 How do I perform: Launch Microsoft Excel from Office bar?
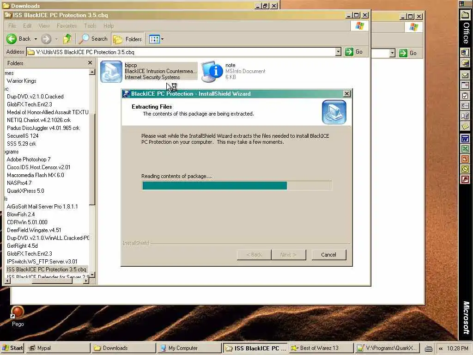[x=465, y=149]
